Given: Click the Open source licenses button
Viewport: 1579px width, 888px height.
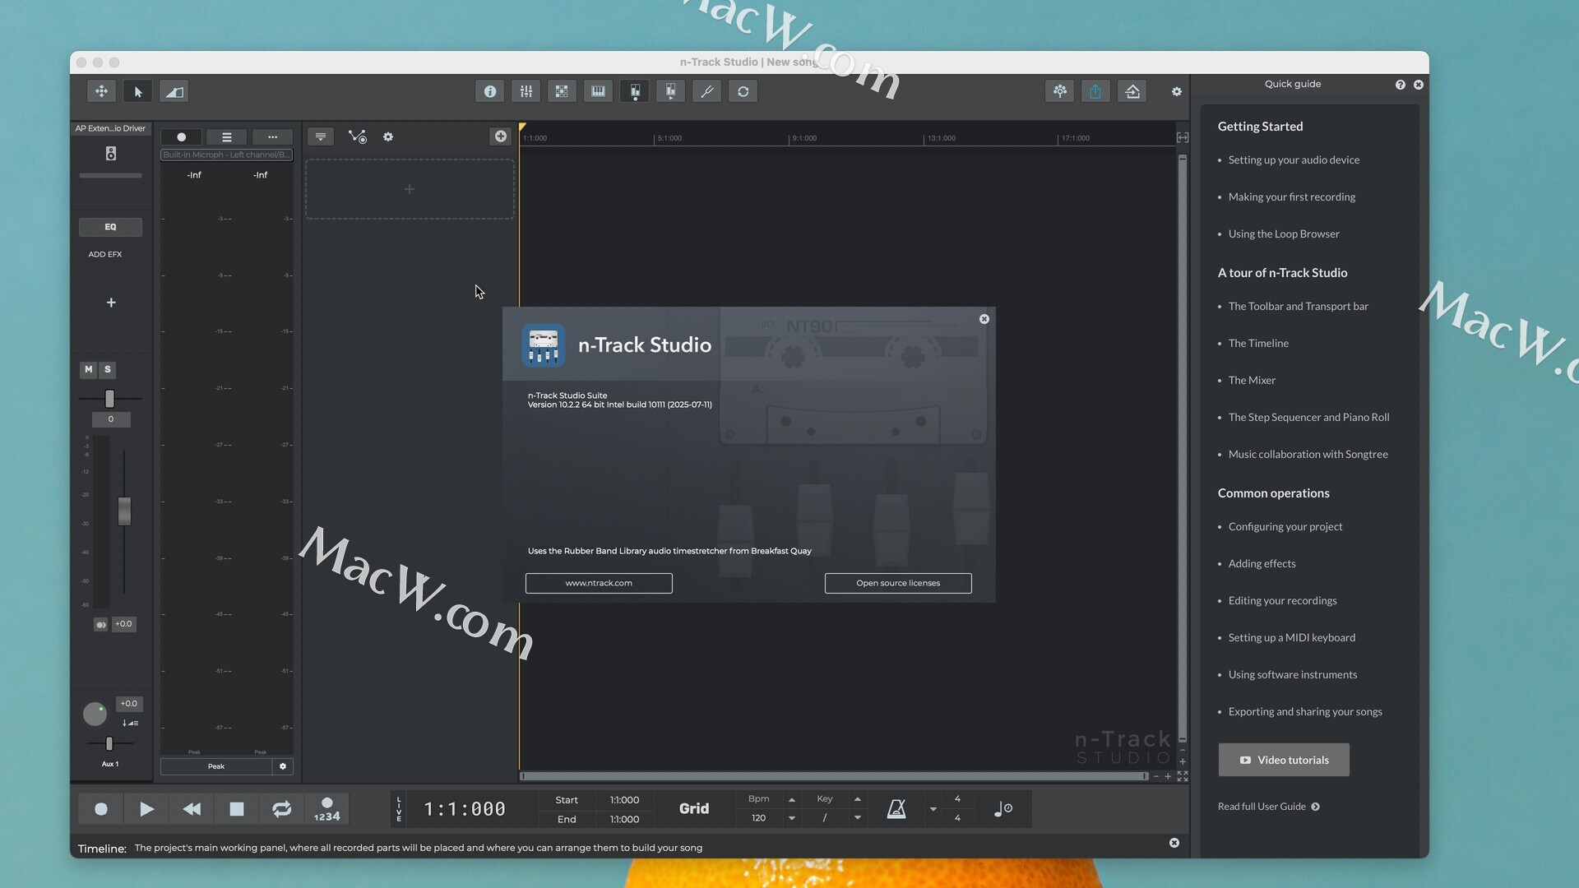Looking at the screenshot, I should coord(898,584).
